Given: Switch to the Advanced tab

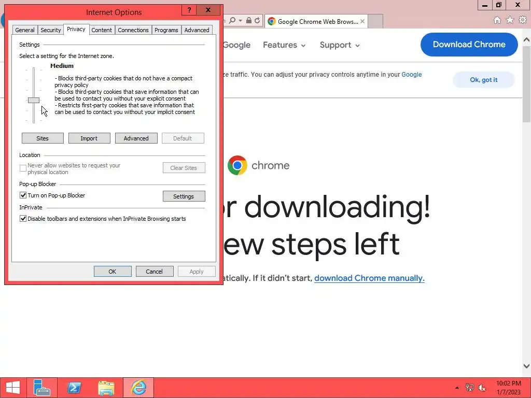Looking at the screenshot, I should click(197, 30).
